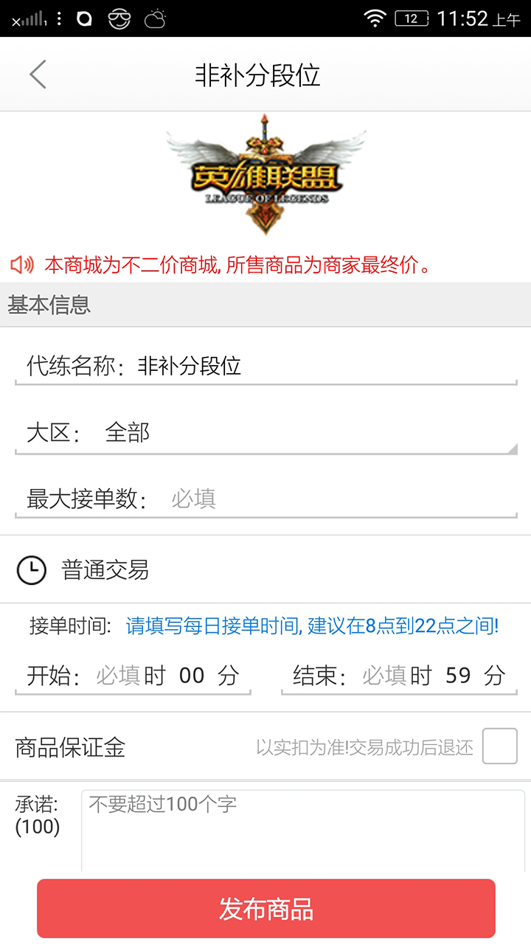Image resolution: width=531 pixels, height=944 pixels.
Task: Tap the back arrow icon
Action: coord(38,74)
